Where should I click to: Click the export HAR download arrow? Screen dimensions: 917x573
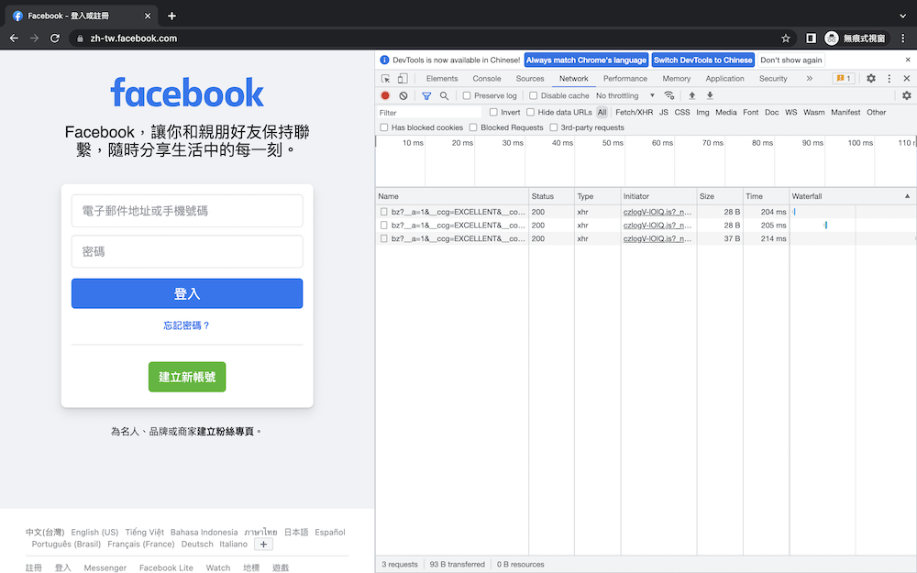710,95
